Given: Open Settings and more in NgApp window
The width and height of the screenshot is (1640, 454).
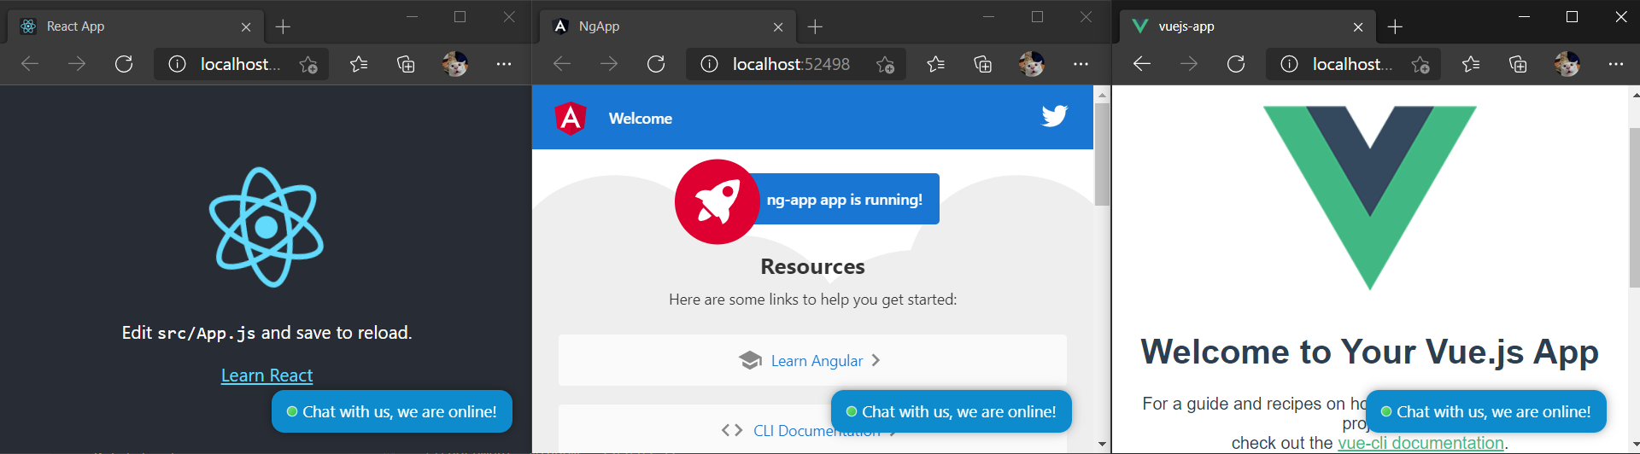Looking at the screenshot, I should pos(1081,64).
